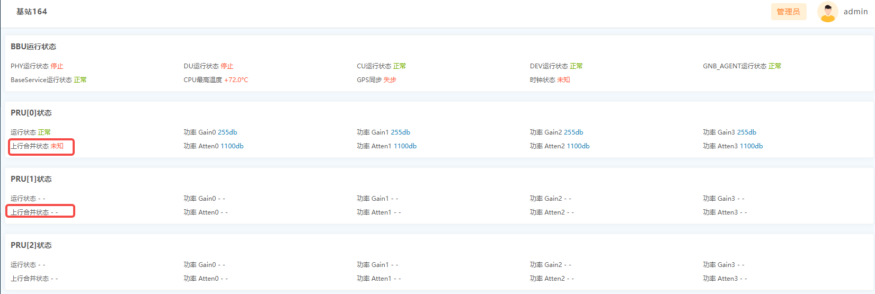The height and width of the screenshot is (294, 875).
Task: Click the 管理员 role badge
Action: [x=789, y=12]
